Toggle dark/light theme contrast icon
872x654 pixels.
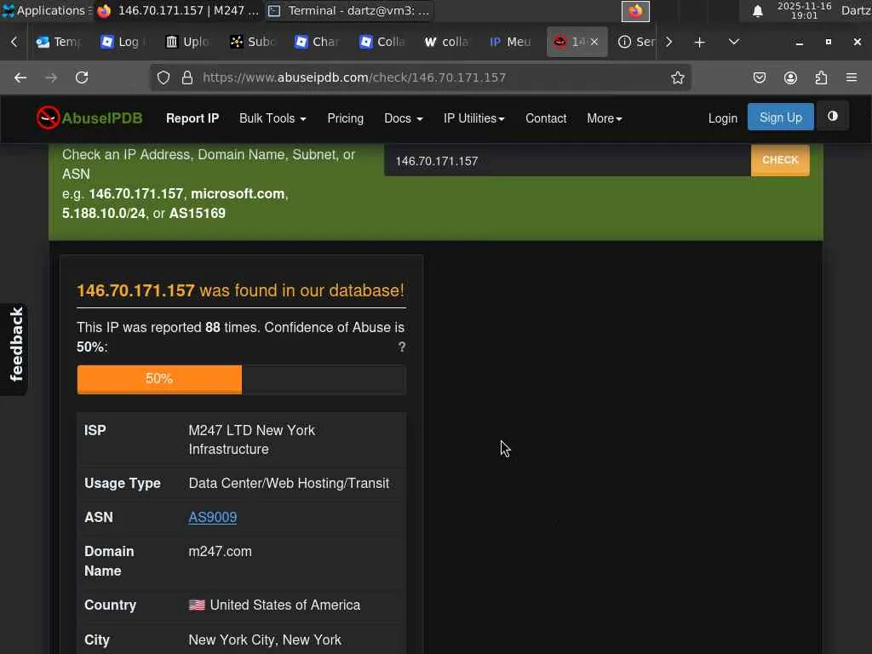(x=833, y=116)
